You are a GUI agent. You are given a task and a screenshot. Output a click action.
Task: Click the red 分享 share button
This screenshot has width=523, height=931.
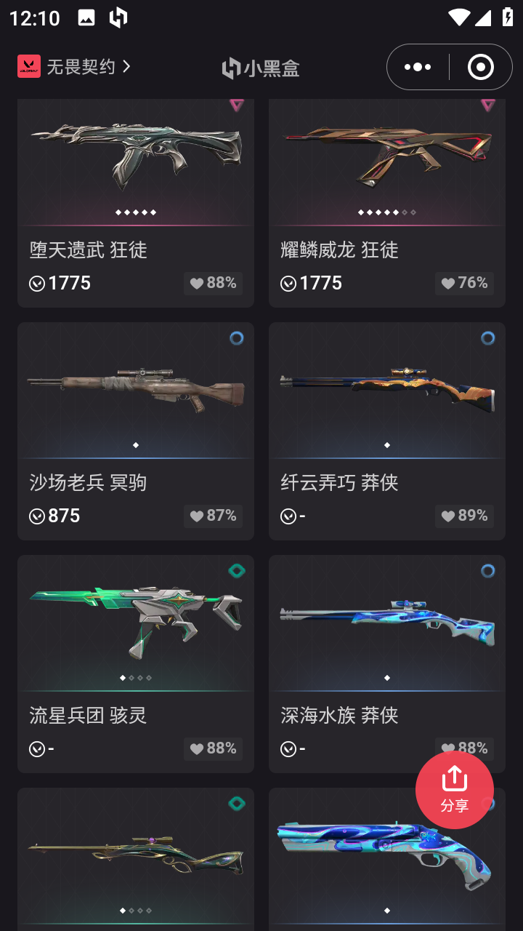coord(455,790)
